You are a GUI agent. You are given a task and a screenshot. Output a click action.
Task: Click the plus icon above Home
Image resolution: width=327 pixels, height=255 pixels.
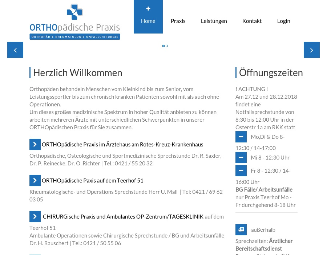148,9
